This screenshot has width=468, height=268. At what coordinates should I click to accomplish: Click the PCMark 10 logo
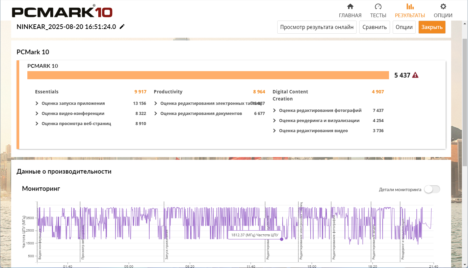(x=62, y=12)
